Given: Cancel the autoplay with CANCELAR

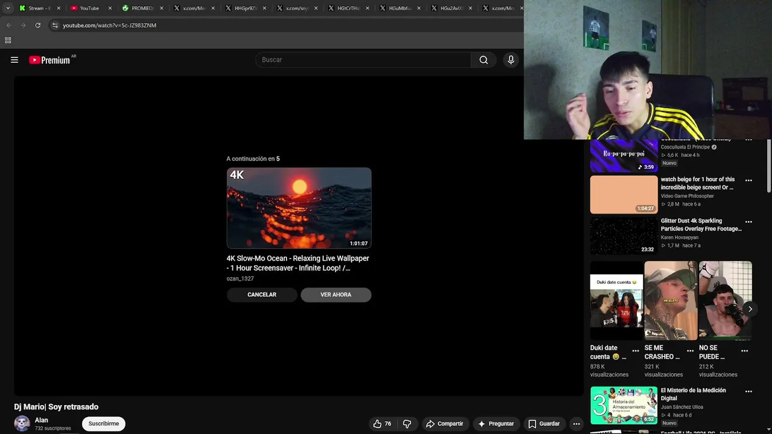Looking at the screenshot, I should (262, 295).
